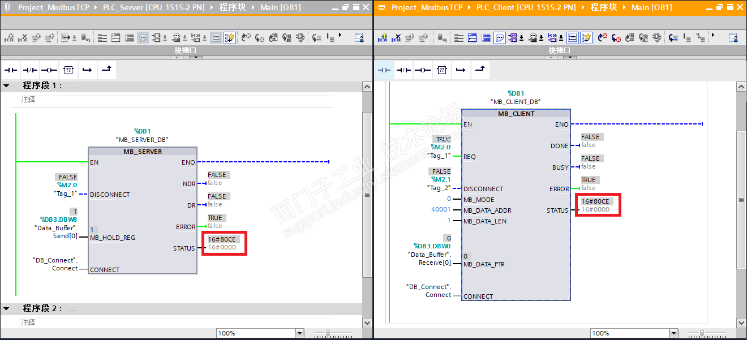Open all networks icon in PLC_Server toolbar
The image size is (747, 340).
coord(116,38)
